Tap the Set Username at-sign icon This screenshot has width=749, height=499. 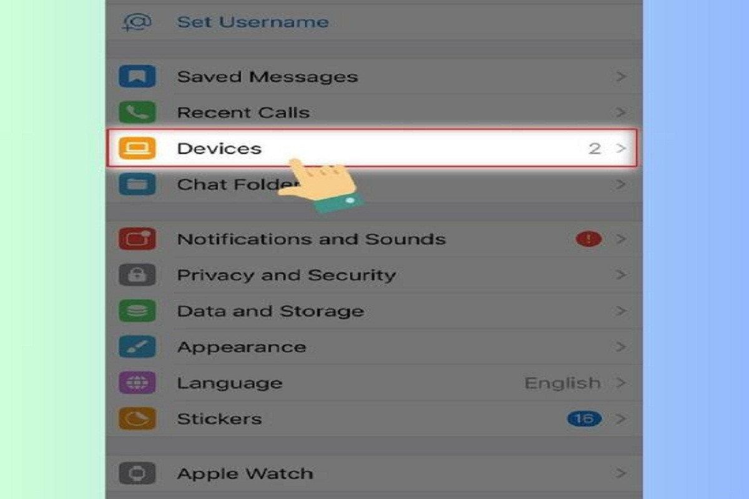pyautogui.click(x=137, y=22)
